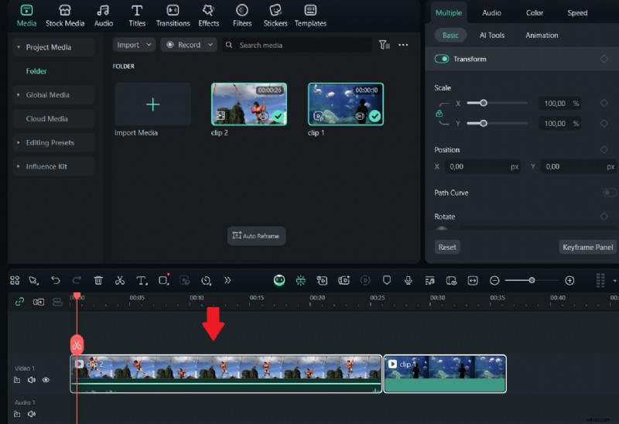Expand more timeline tools chevron
Screen dimensions: 619x424
pyautogui.click(x=227, y=280)
